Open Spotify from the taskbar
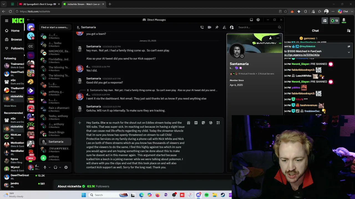The width and height of the screenshot is (355, 199). 206,195
